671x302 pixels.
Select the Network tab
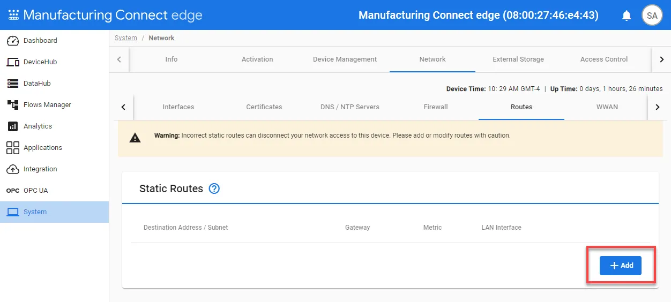pyautogui.click(x=433, y=59)
